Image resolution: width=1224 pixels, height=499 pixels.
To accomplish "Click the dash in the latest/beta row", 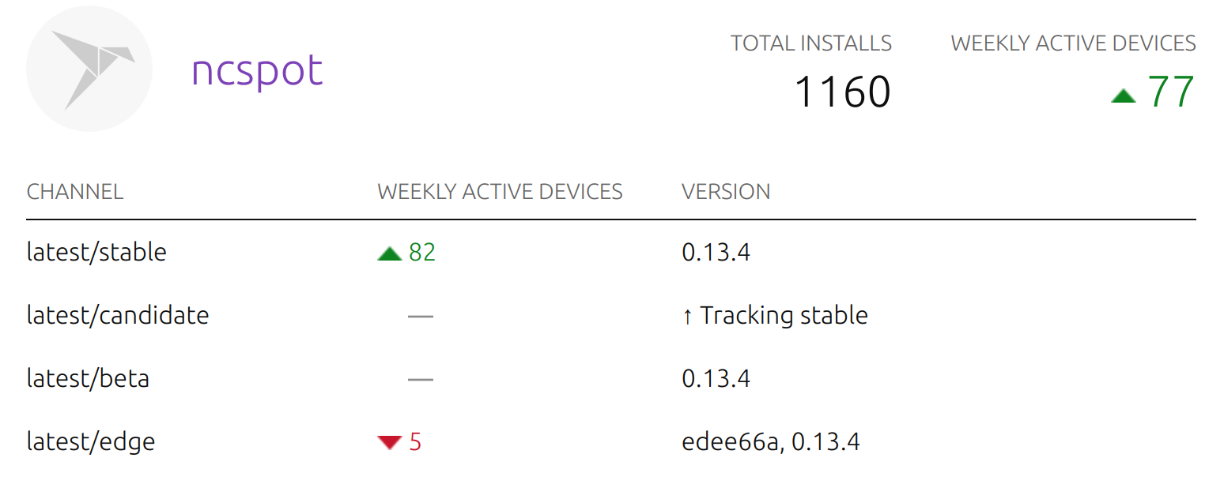I will (421, 380).
